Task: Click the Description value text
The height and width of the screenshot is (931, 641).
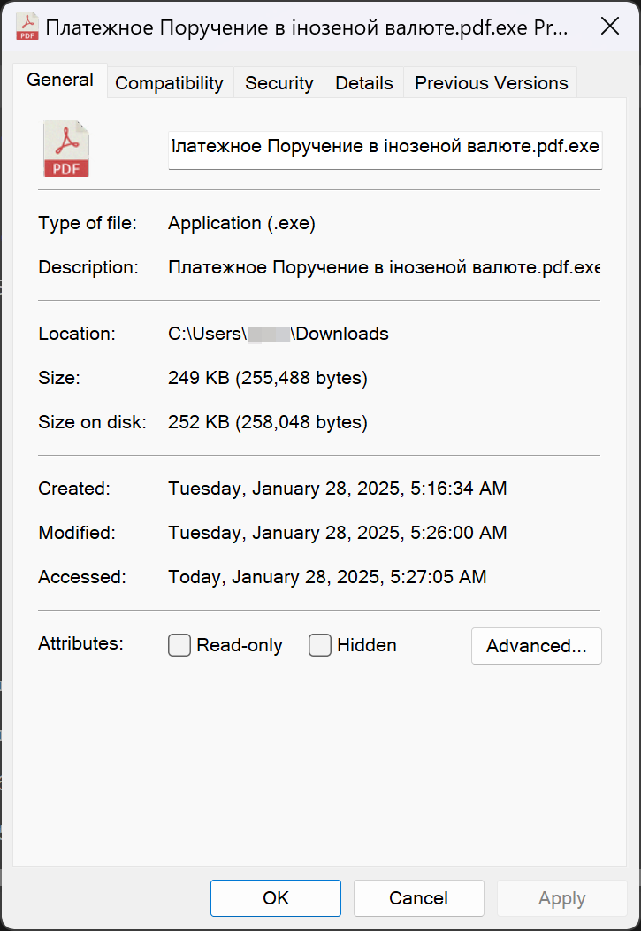Action: tap(384, 267)
